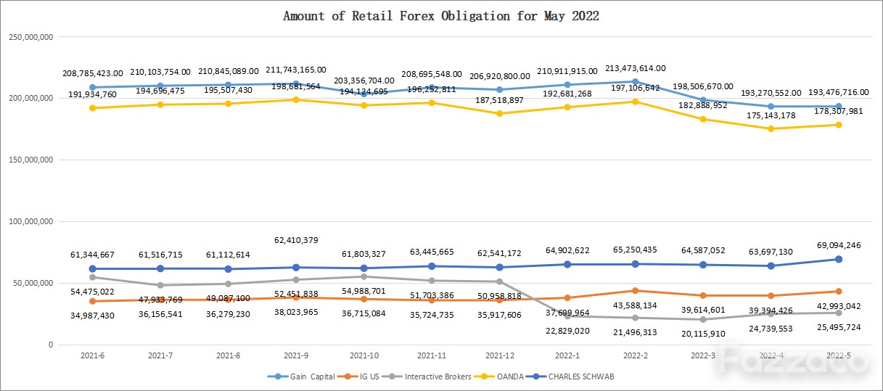Click the Interactive Brokers value 20,115,910
This screenshot has height=391, width=883.
703,334
